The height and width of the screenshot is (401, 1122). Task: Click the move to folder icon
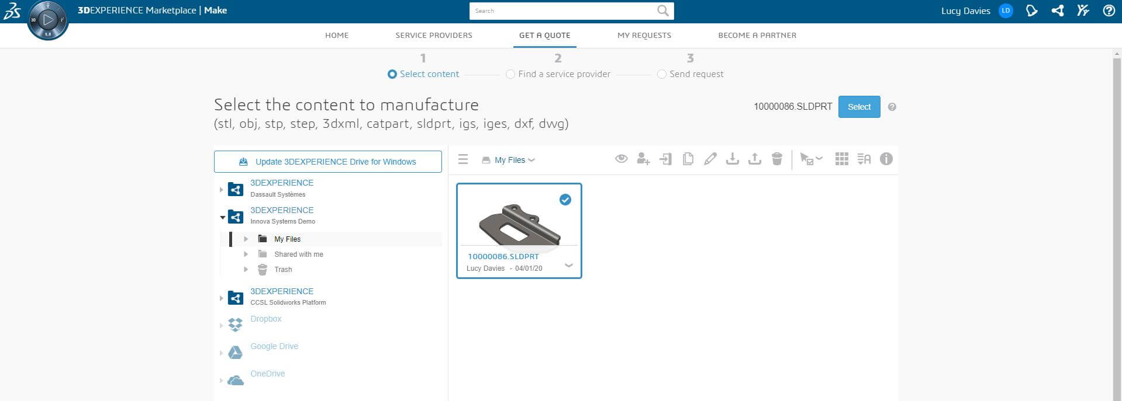click(x=665, y=159)
